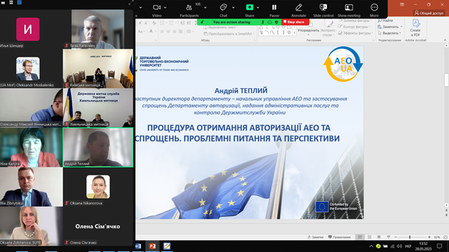
Task: Open the Zoom Chat window
Action: point(223,10)
